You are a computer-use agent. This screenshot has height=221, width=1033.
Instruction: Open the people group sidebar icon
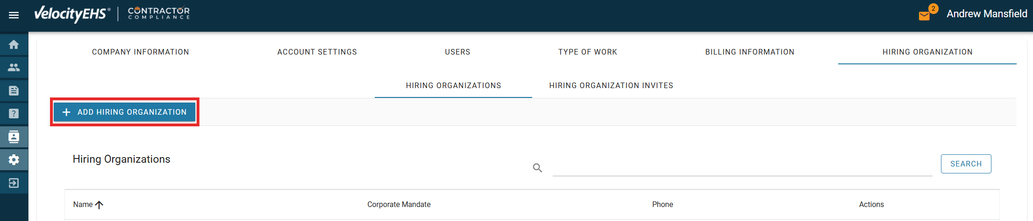(x=14, y=67)
